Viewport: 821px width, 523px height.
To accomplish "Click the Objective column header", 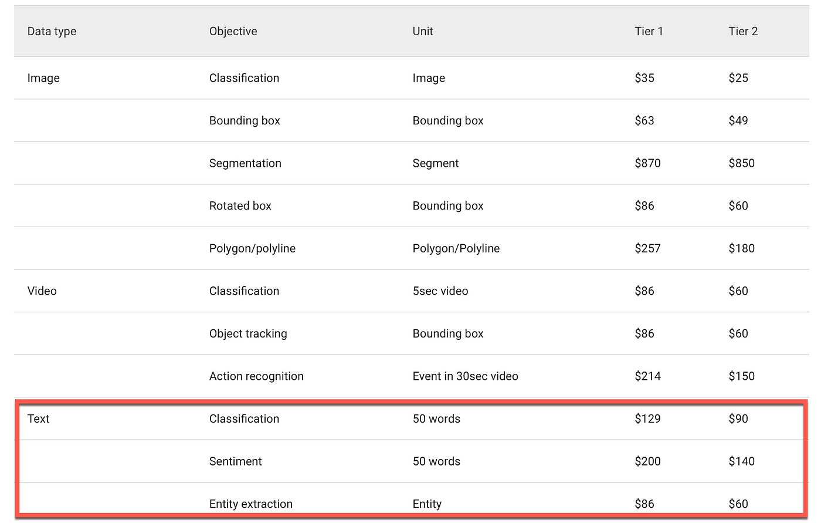I will pos(233,31).
